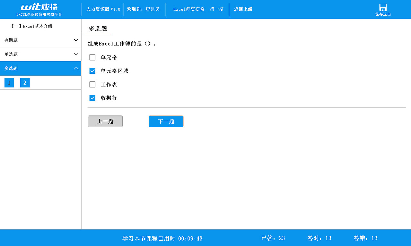The width and height of the screenshot is (411, 246).
Task: Click the 人力资源版 V1.0 label
Action: point(102,9)
